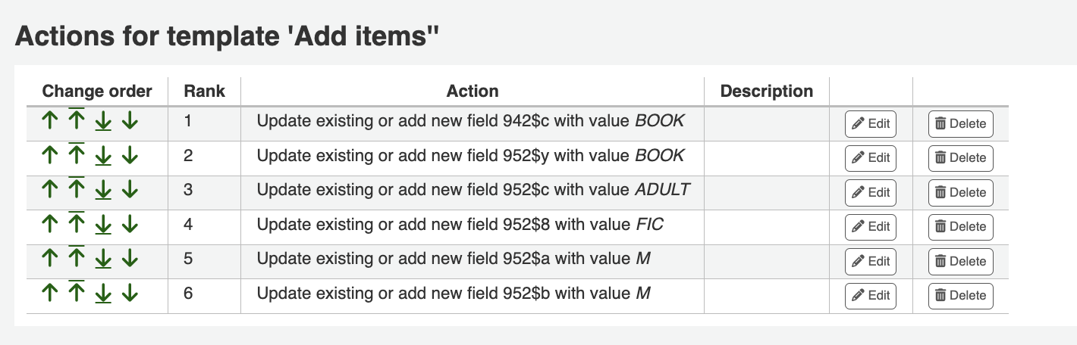Image resolution: width=1077 pixels, height=345 pixels.
Task: Click the Change order column header
Action: [97, 92]
